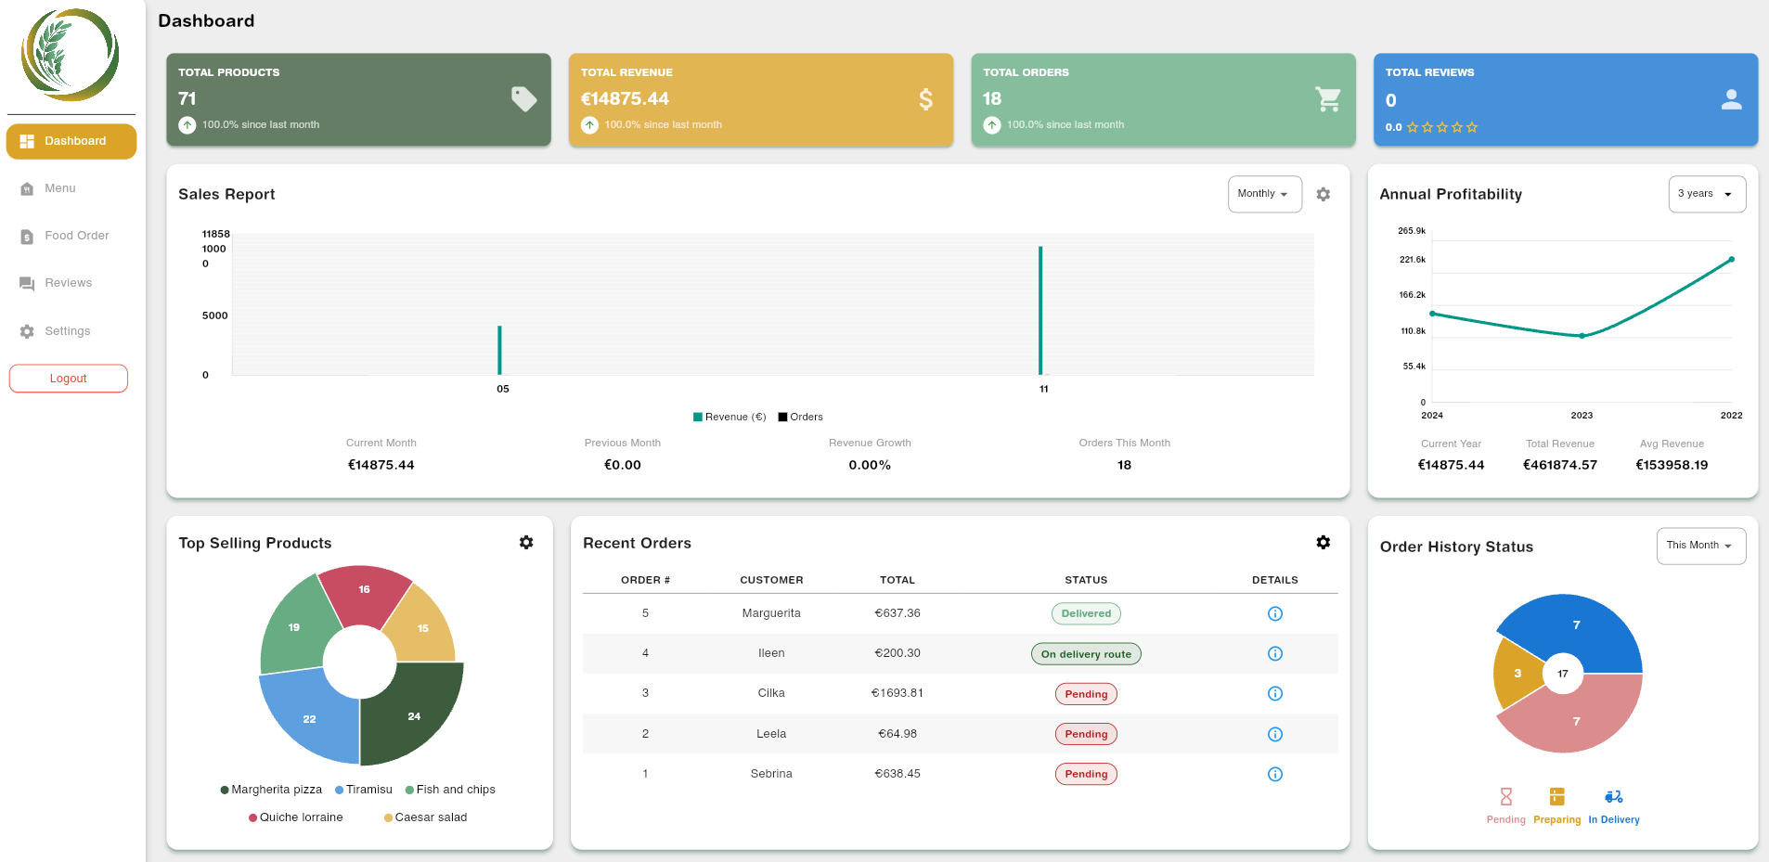Screen dimensions: 1769x862
Task: Click the Food Order receipt icon
Action: coord(27,237)
